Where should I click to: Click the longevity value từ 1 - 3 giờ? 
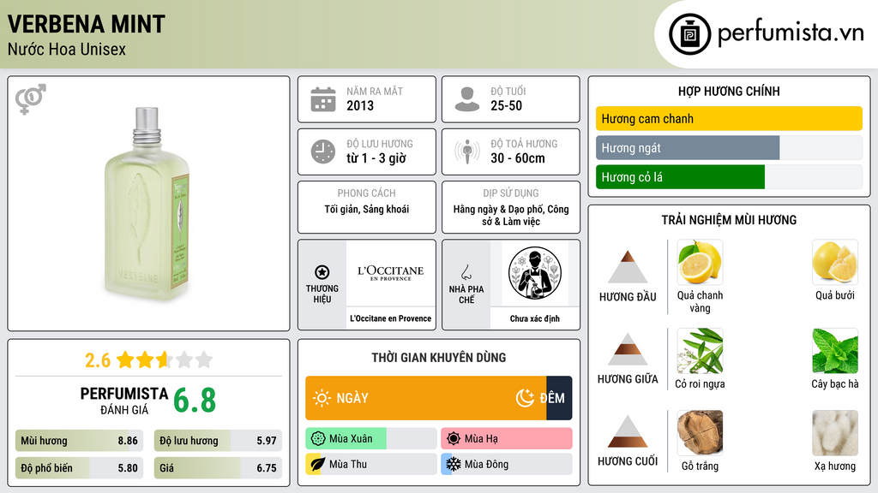pos(376,158)
